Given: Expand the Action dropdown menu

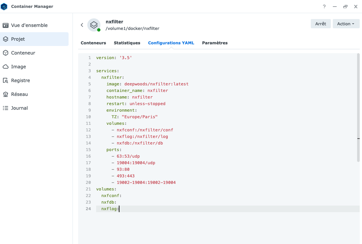Looking at the screenshot, I should (346, 24).
